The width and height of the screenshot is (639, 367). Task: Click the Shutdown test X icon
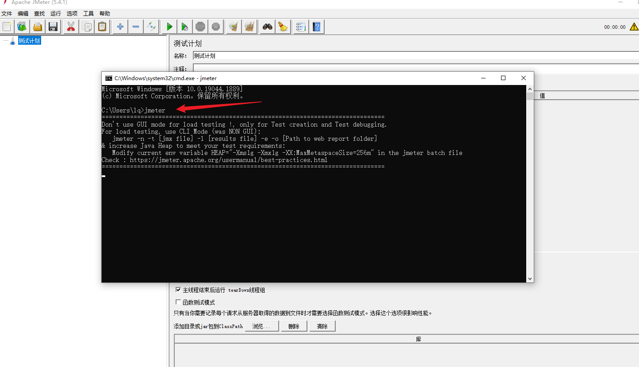(x=216, y=27)
